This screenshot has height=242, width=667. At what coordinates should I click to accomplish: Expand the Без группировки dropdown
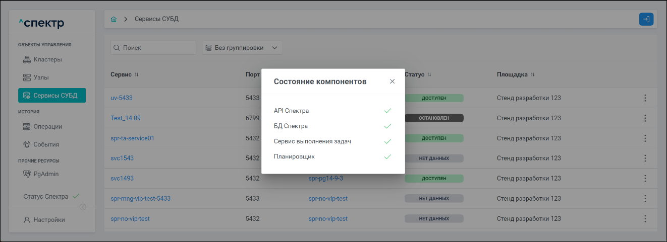(x=242, y=48)
